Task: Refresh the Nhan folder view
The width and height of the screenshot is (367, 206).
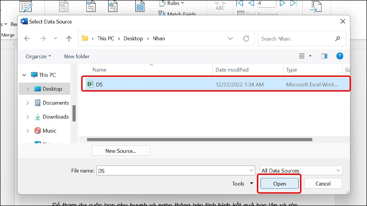Action: (246, 38)
